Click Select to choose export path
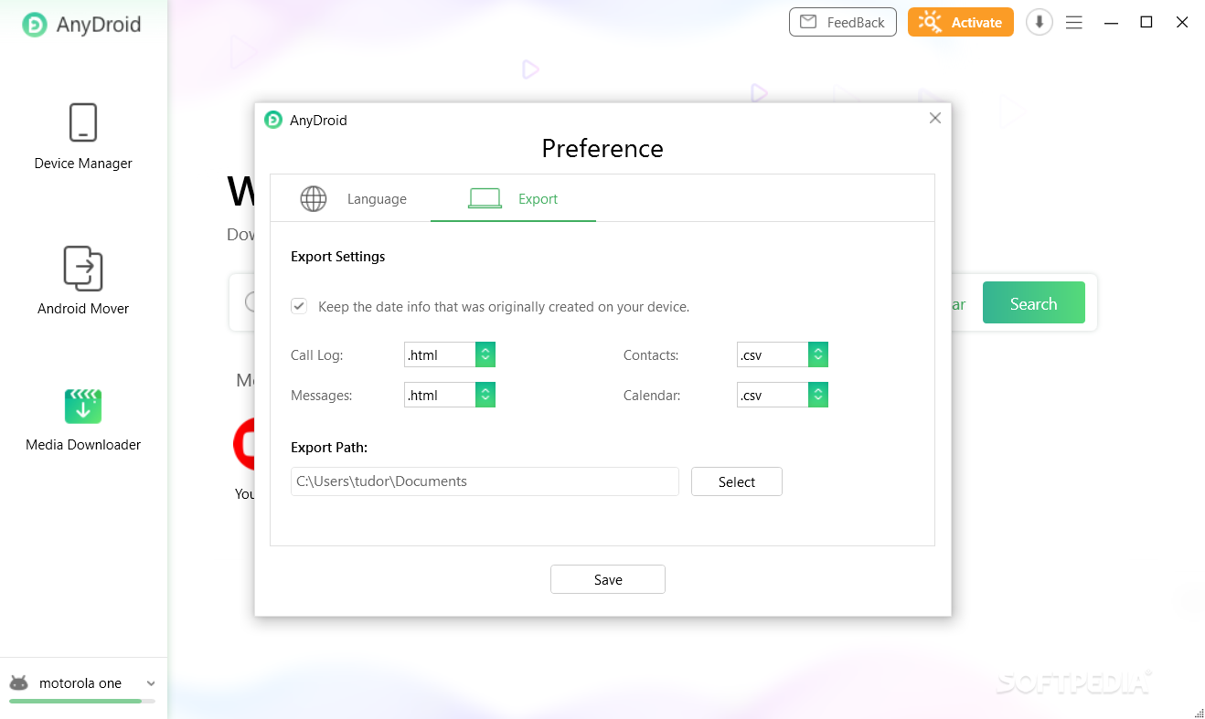This screenshot has width=1205, height=719. (x=737, y=481)
